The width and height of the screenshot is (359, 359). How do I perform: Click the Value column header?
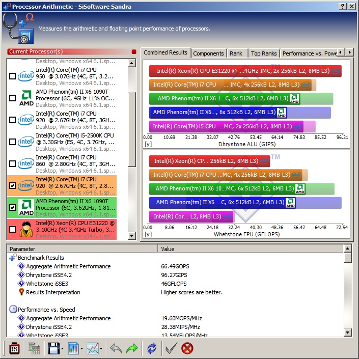(x=251, y=249)
